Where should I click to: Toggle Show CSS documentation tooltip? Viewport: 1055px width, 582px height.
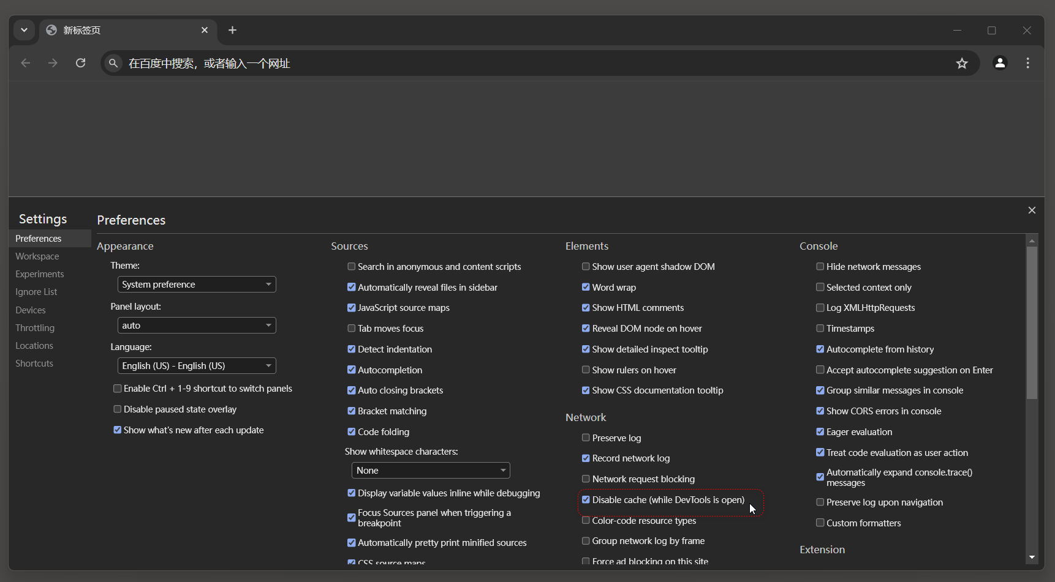[586, 390]
